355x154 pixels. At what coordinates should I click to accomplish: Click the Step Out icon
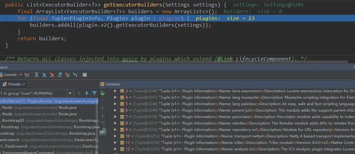(60, 75)
